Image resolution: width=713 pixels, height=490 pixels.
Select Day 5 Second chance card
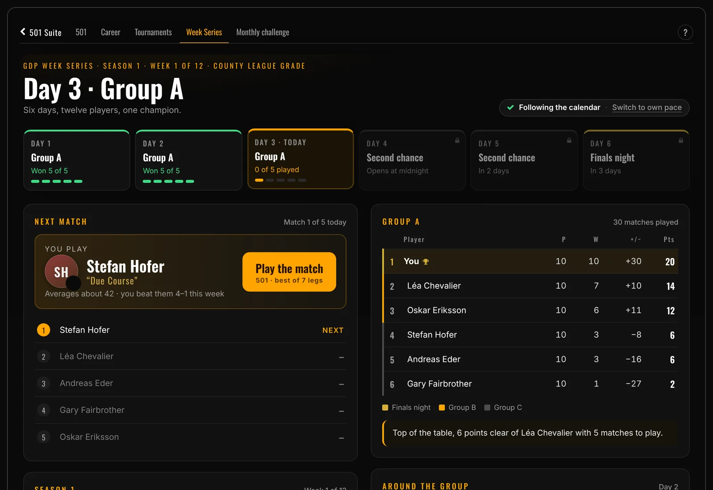pyautogui.click(x=524, y=161)
